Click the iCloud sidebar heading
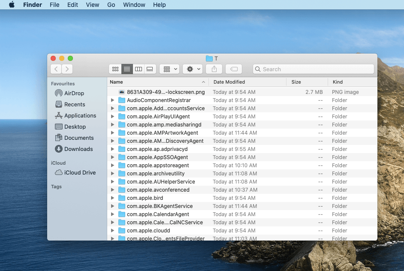This screenshot has height=271, width=404. (58, 163)
